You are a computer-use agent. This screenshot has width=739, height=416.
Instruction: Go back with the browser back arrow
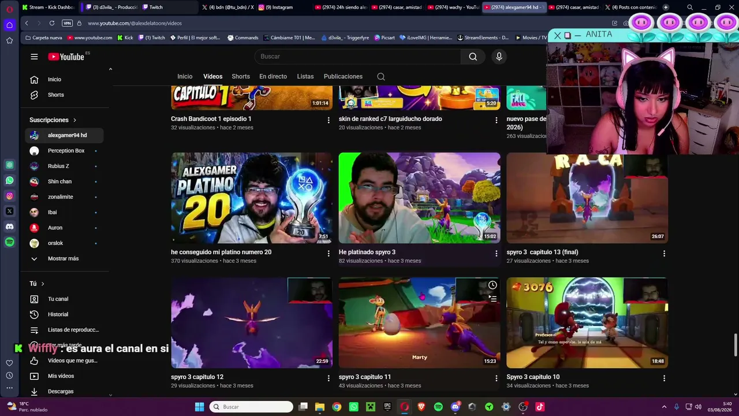27,23
